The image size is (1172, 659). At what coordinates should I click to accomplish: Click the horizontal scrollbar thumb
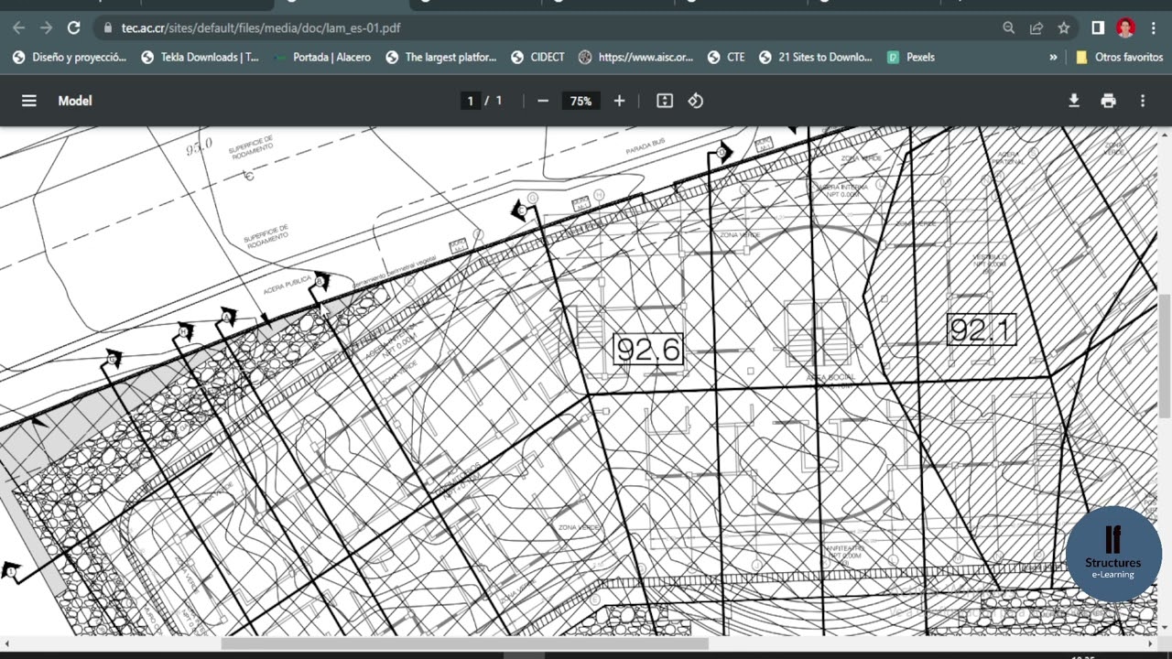pyautogui.click(x=467, y=643)
